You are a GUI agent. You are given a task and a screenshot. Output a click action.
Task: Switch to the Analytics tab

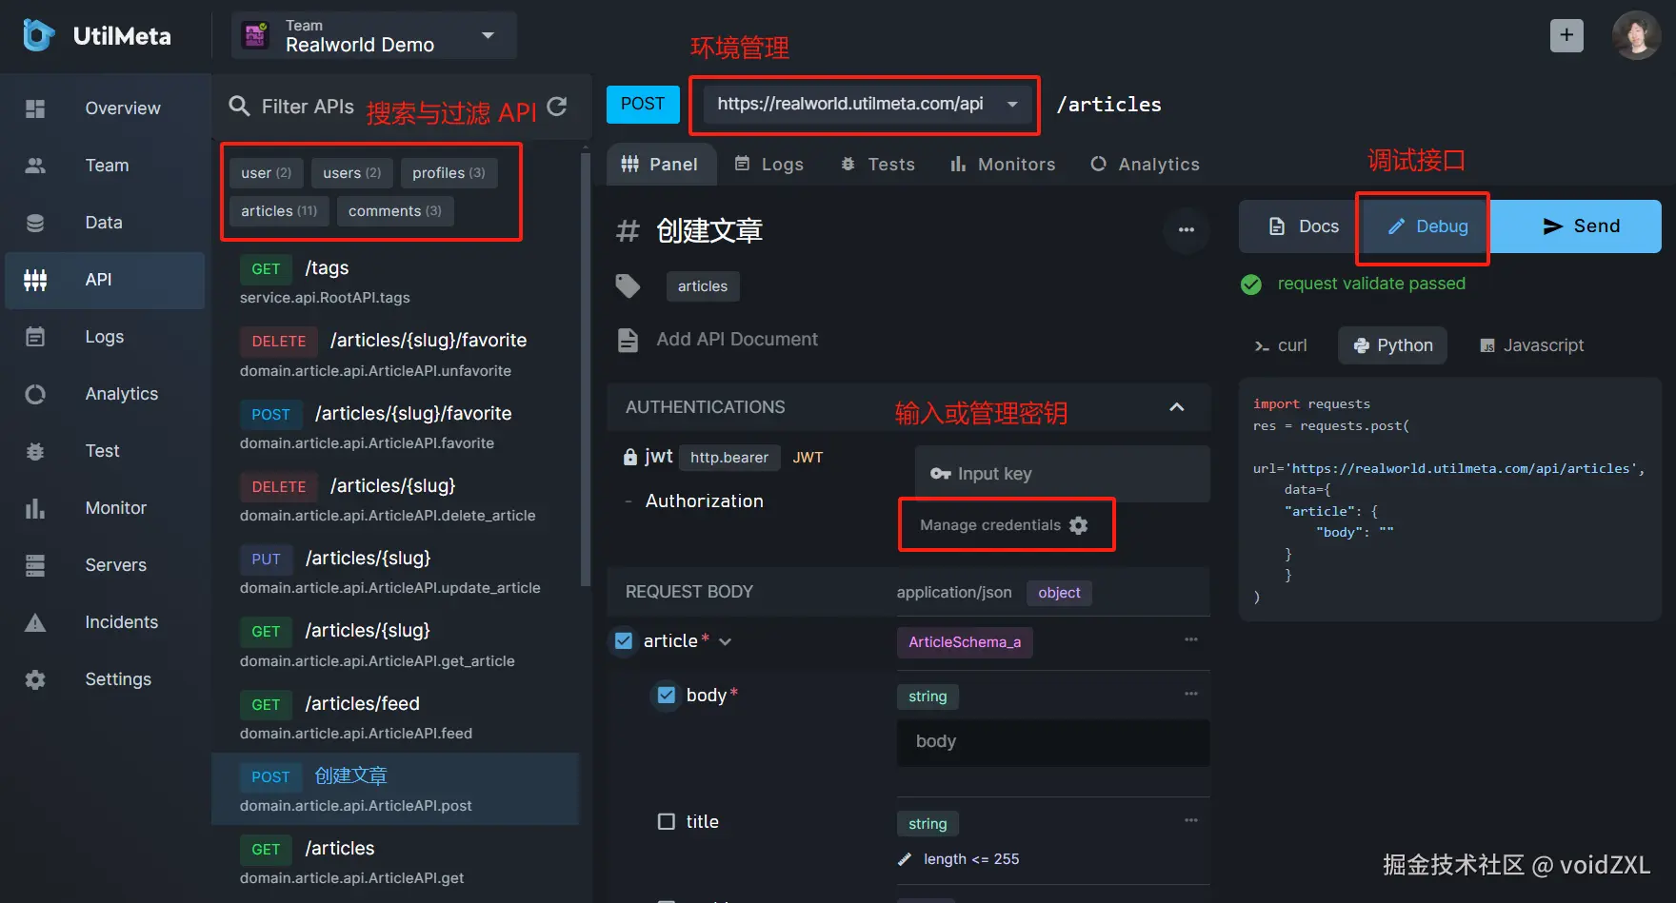[1145, 165]
